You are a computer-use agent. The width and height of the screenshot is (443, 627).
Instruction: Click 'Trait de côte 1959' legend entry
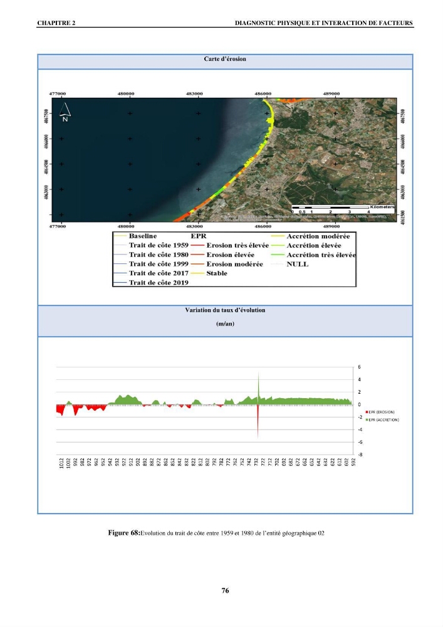point(159,245)
